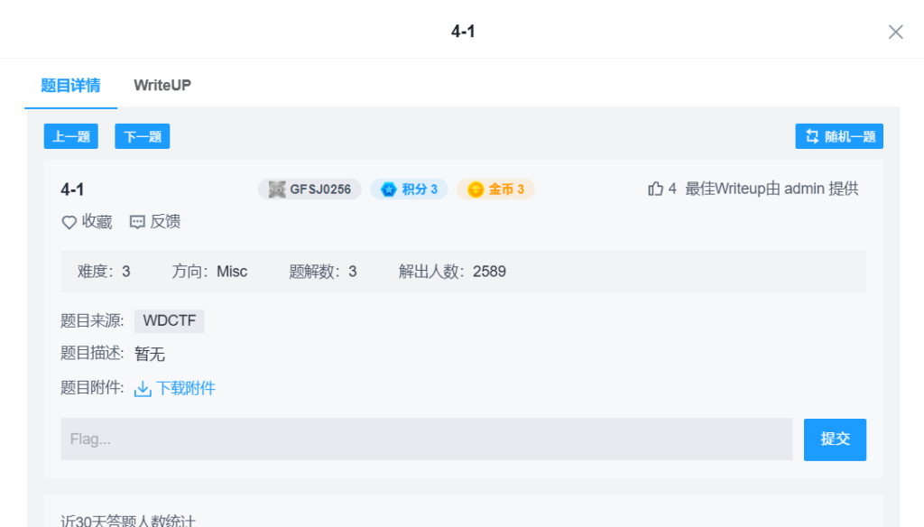Click the 金币 3 coin badge
Viewport: 924px width, 527px height.
point(495,190)
